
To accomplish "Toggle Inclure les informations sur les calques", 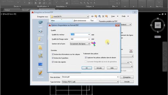I will [52, 54].
